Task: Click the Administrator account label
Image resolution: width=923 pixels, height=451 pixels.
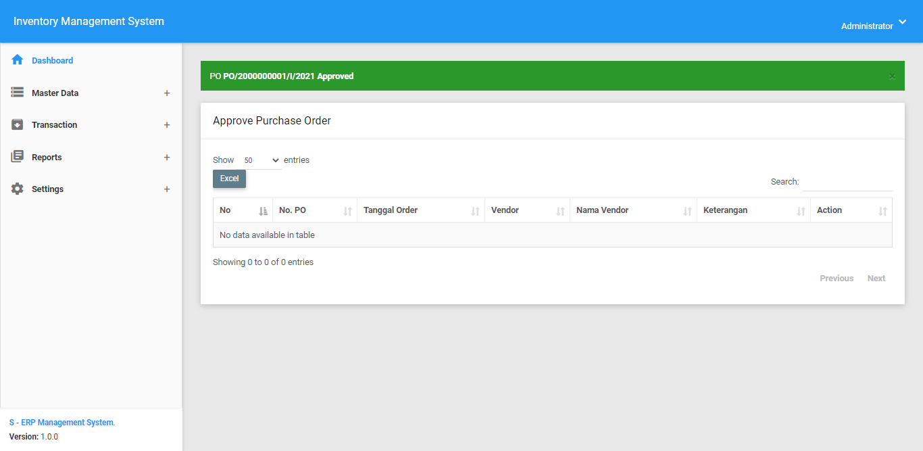Action: (x=867, y=26)
